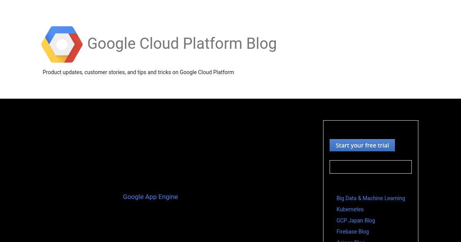The image size is (461, 242).
Task: Visit the GCP Japan Blog link
Action: point(356,220)
